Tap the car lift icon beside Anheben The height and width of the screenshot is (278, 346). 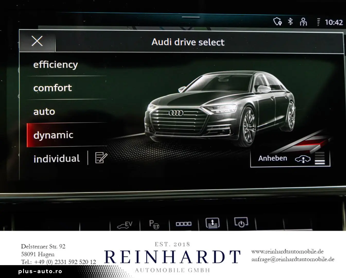pyautogui.click(x=304, y=159)
